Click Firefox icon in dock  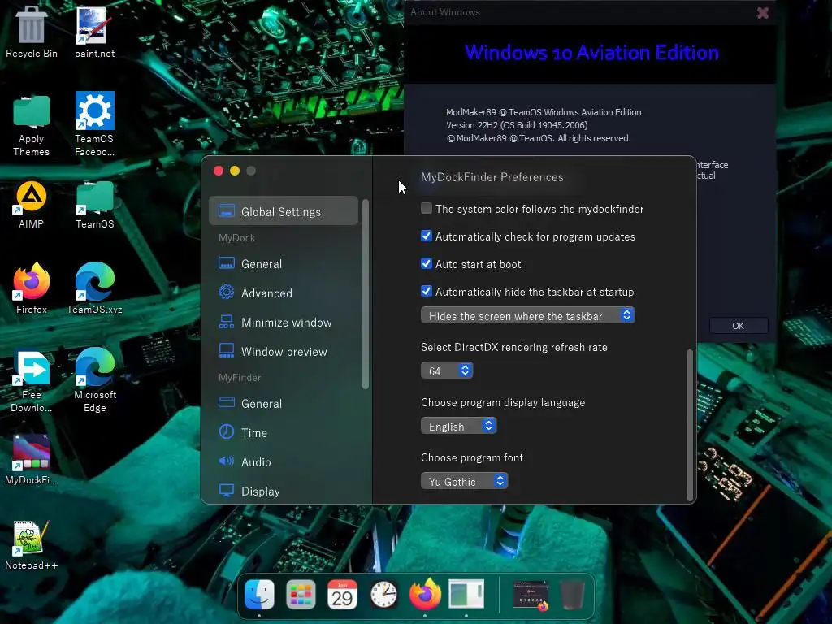(x=425, y=594)
